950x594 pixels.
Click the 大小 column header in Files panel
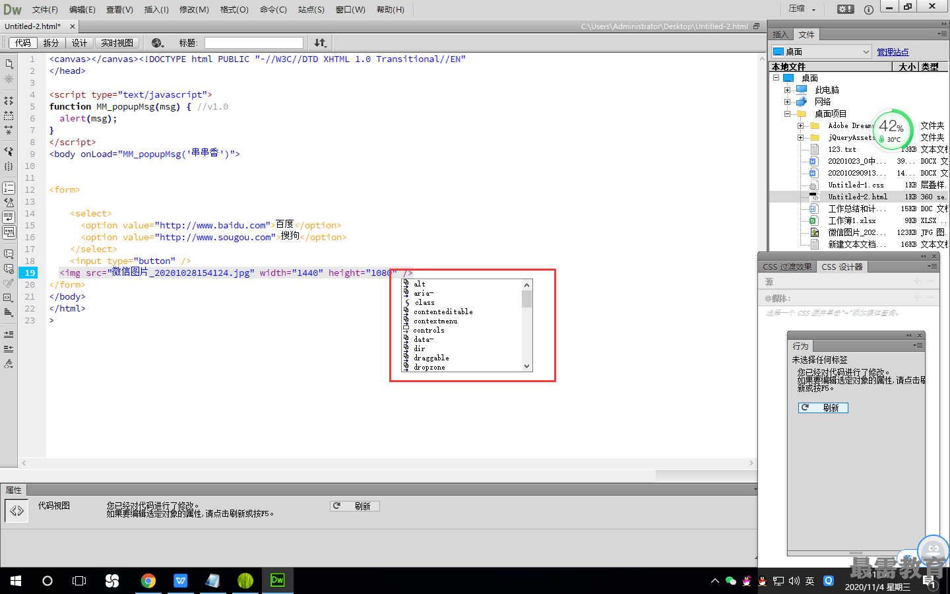(x=907, y=67)
